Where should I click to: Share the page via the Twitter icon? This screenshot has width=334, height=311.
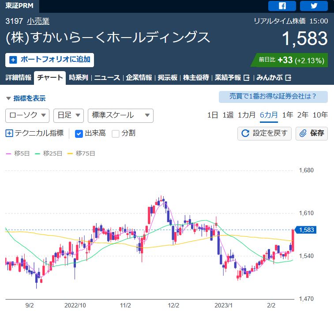point(314,6)
